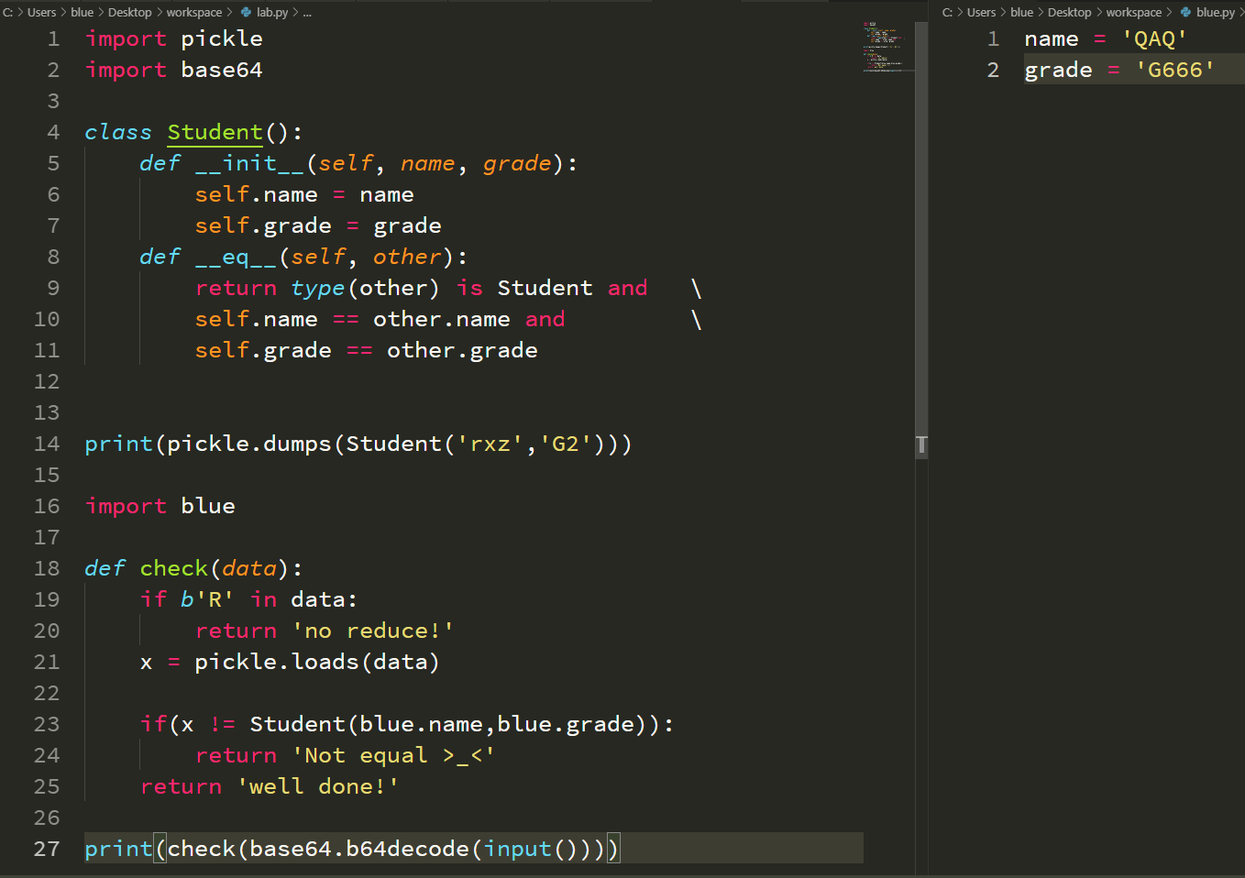Open the lab.py breadcrumb file entry
Screen dimensions: 1245x878
click(x=272, y=12)
